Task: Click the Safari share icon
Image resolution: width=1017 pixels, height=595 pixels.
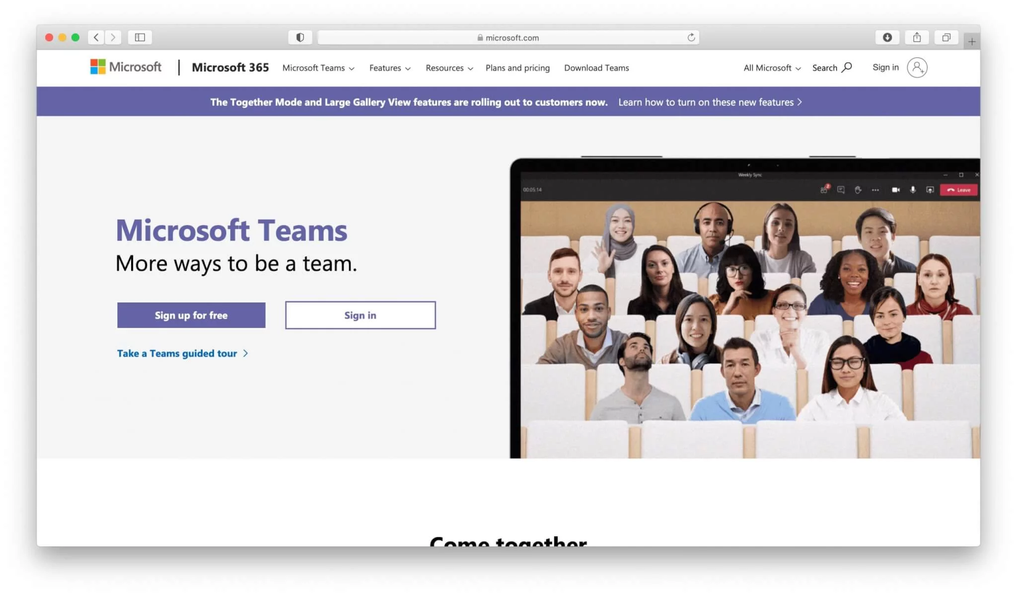Action: (x=917, y=37)
